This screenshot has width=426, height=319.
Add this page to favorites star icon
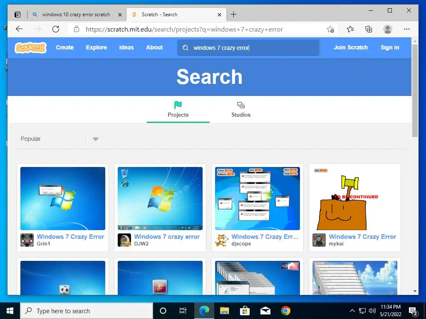pyautogui.click(x=330, y=29)
